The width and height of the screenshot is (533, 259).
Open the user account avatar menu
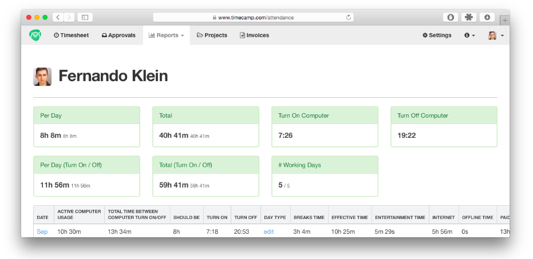point(495,35)
